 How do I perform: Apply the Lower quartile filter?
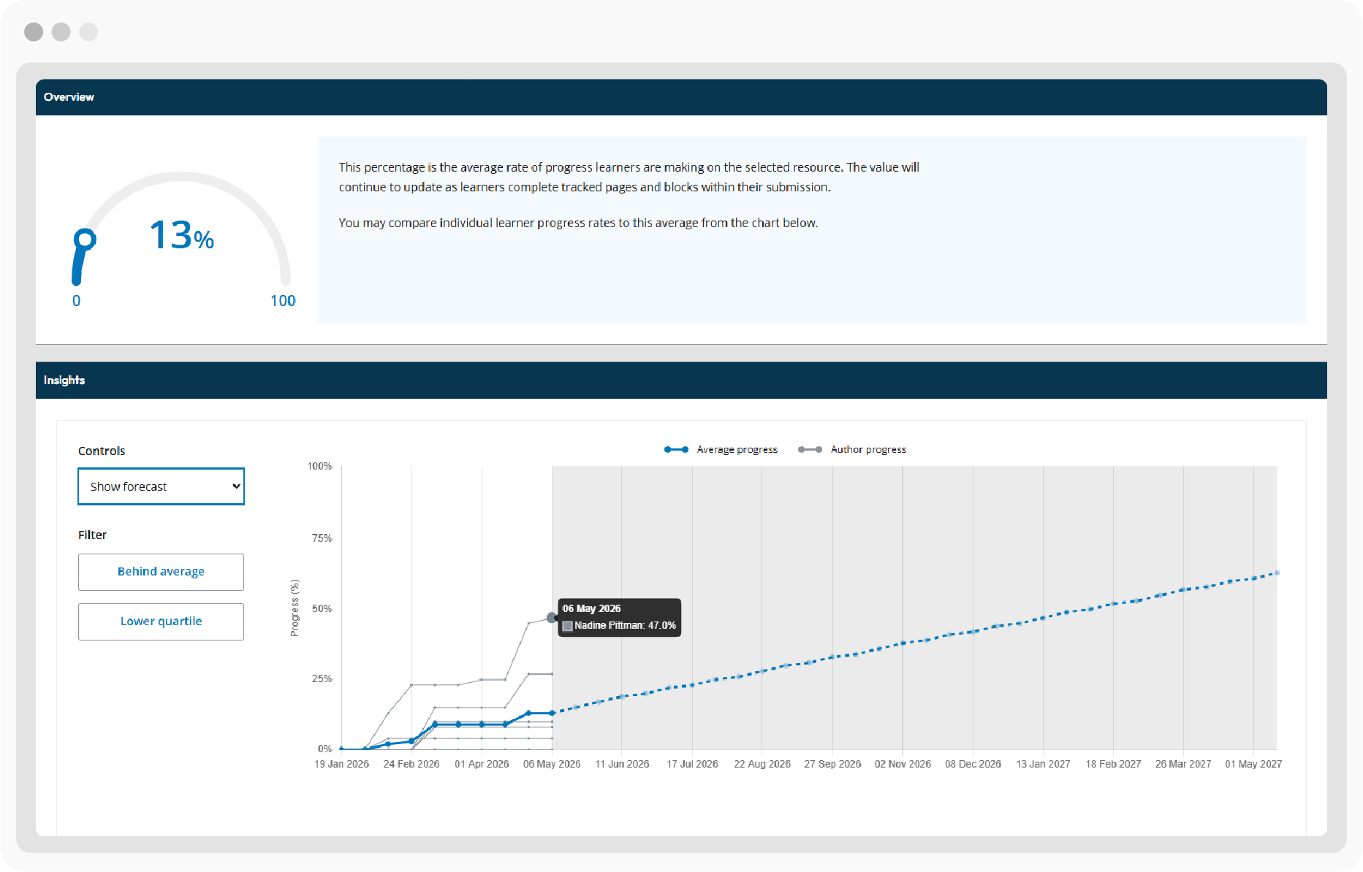pyautogui.click(x=161, y=622)
